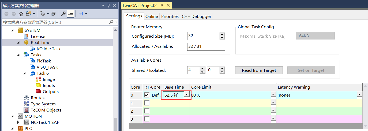Pin the Solution Explorer panel
Viewport: 368px width, 131px height.
[x=108, y=6]
